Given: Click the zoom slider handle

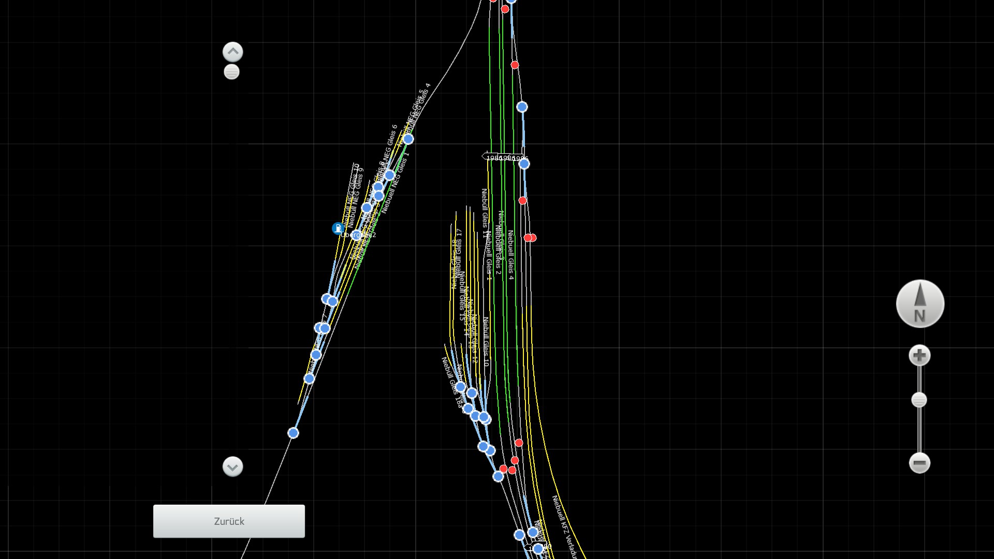Looking at the screenshot, I should 919,400.
